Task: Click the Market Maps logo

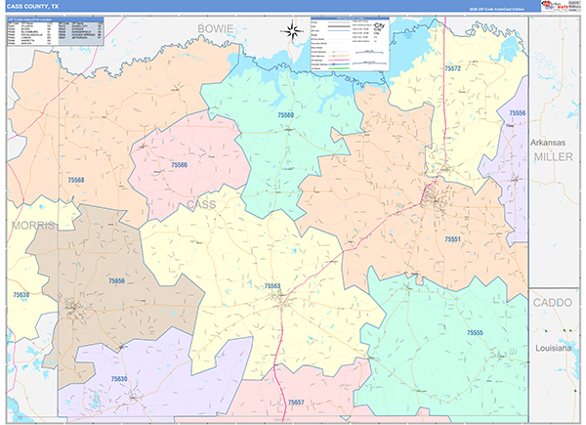Action: click(555, 6)
